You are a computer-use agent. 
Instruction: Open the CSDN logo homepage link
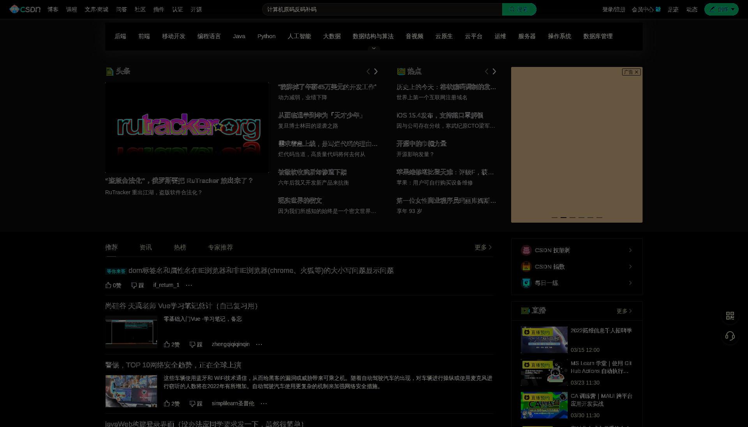25,9
